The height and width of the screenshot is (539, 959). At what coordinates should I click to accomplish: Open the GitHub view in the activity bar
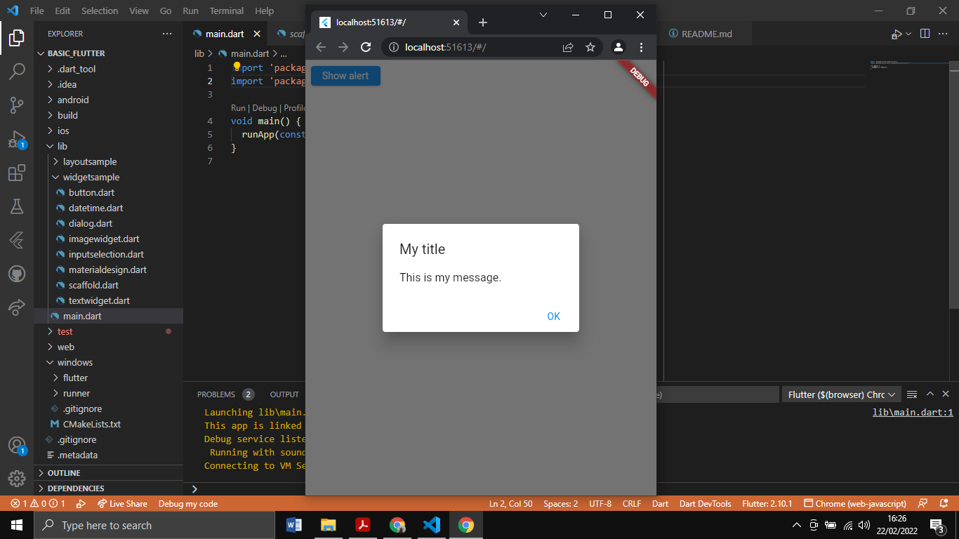click(17, 274)
